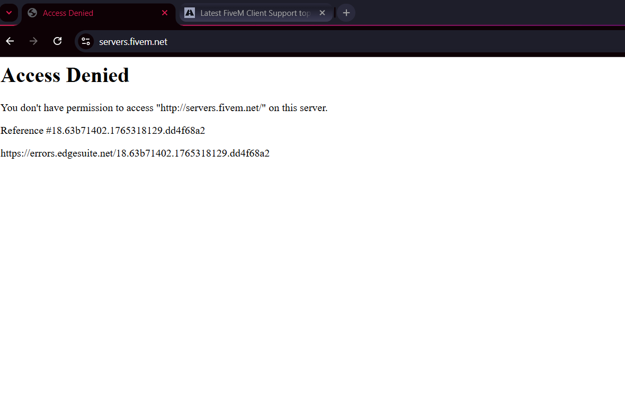The width and height of the screenshot is (625, 420).
Task: Click inside the address bar
Action: (x=212, y=41)
